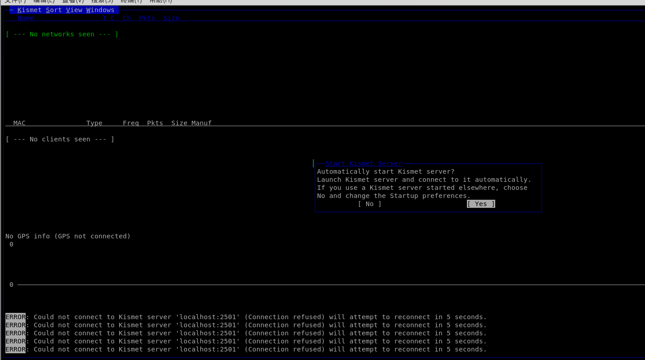Choose Yes to start Kismet server
Screen dimensions: 645x360
tap(481, 204)
